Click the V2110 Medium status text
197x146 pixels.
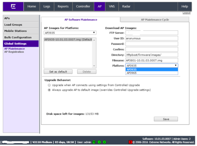point(42,142)
